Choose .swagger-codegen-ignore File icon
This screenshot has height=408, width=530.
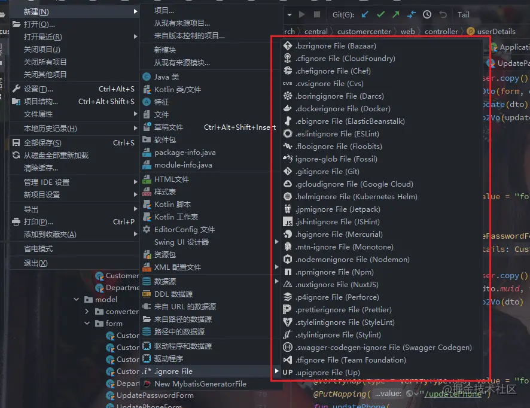pyautogui.click(x=288, y=347)
